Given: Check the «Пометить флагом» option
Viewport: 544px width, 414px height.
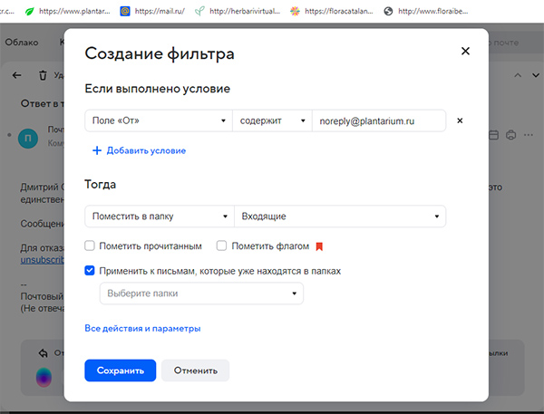Looking at the screenshot, I should 222,246.
